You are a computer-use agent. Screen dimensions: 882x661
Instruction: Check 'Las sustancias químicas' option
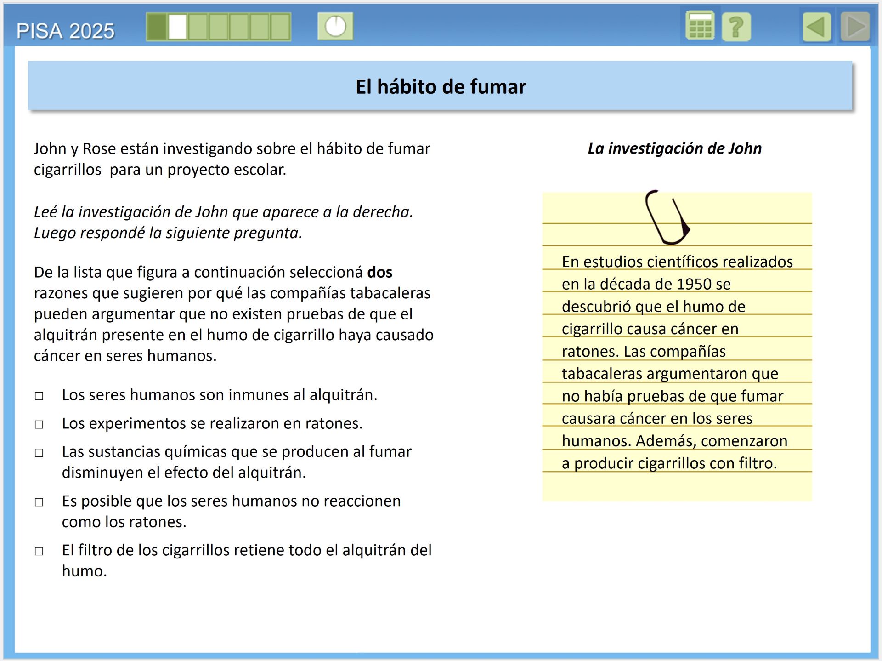[39, 453]
